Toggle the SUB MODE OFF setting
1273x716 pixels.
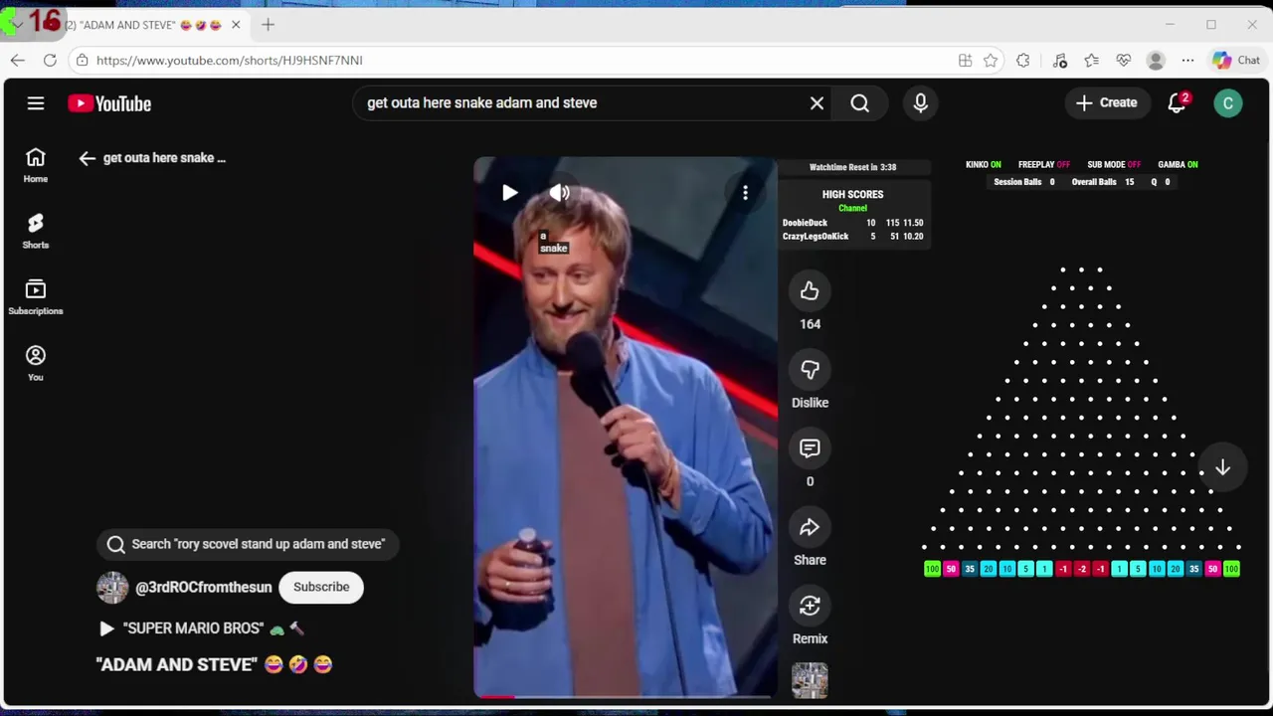click(x=1114, y=165)
